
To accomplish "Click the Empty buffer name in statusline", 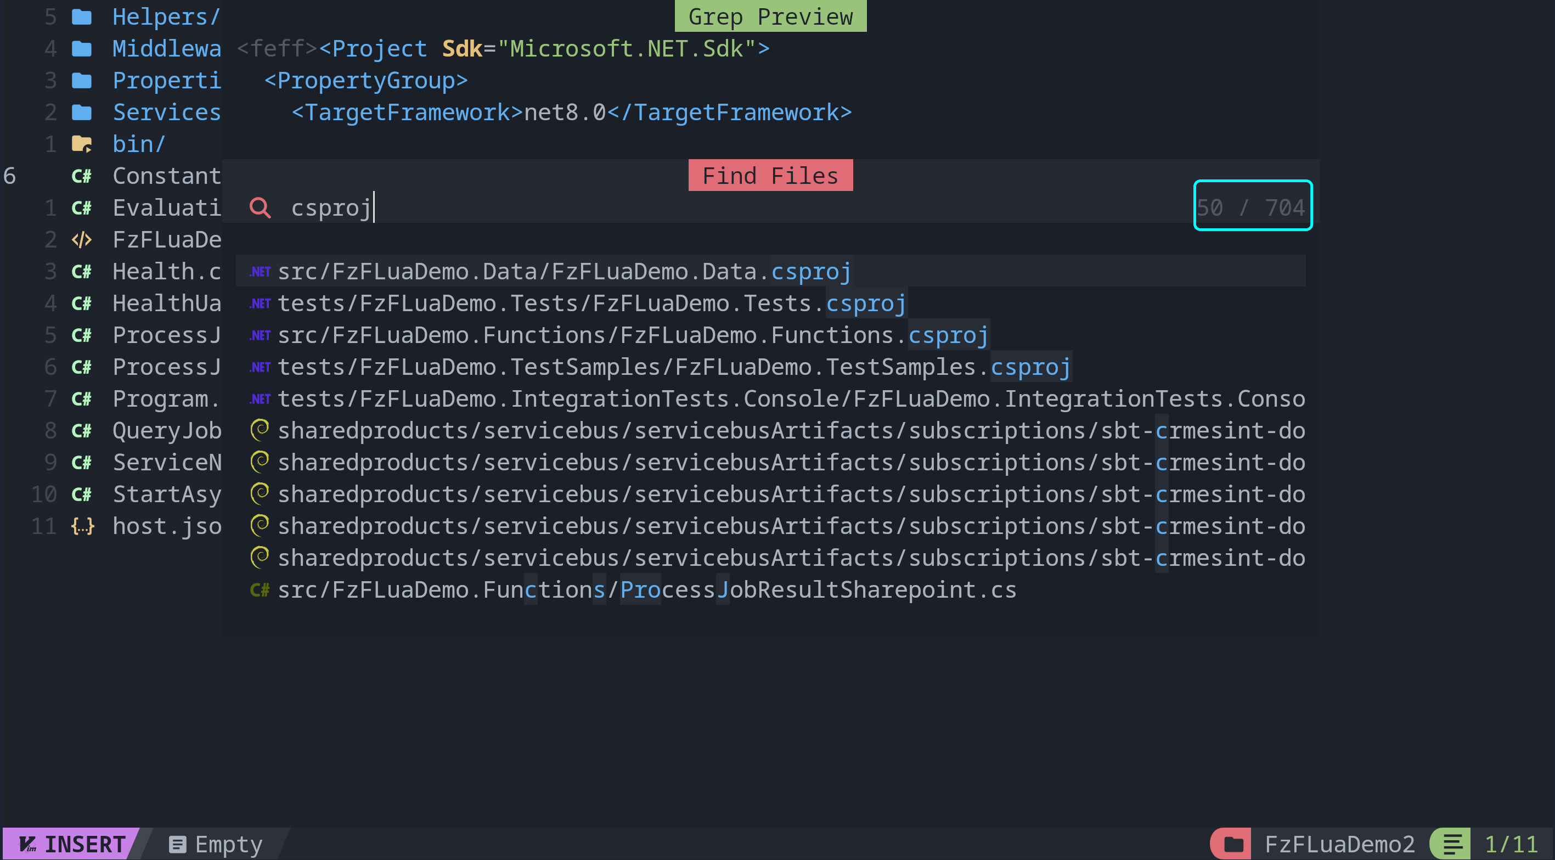I will (x=229, y=844).
